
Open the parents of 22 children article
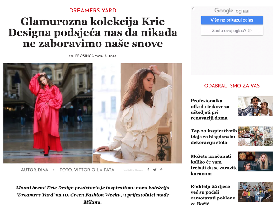pos(213,195)
